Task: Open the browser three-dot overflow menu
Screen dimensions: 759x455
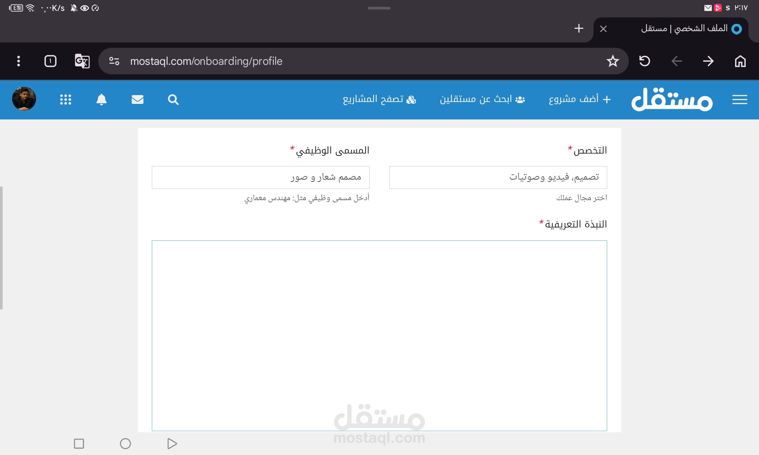Action: coord(19,61)
